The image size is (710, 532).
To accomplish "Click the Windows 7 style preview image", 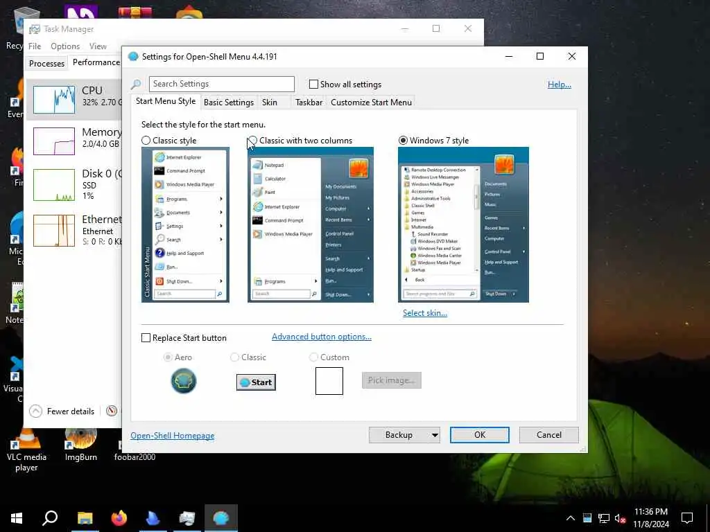I will click(463, 225).
